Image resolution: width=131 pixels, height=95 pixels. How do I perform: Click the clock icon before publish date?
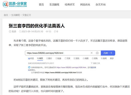pos(20,31)
